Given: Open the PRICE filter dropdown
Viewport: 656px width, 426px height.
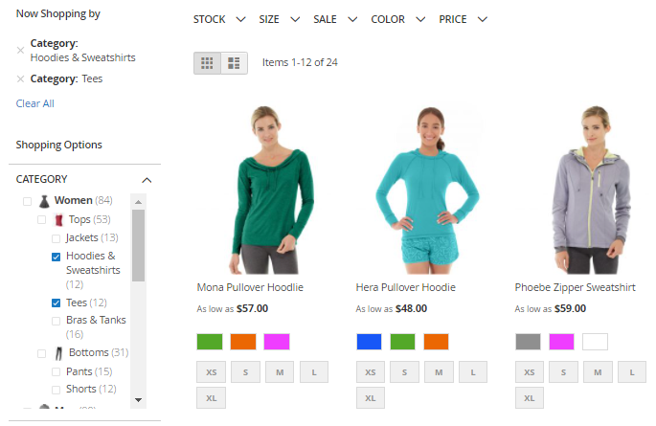Looking at the screenshot, I should coord(463,19).
